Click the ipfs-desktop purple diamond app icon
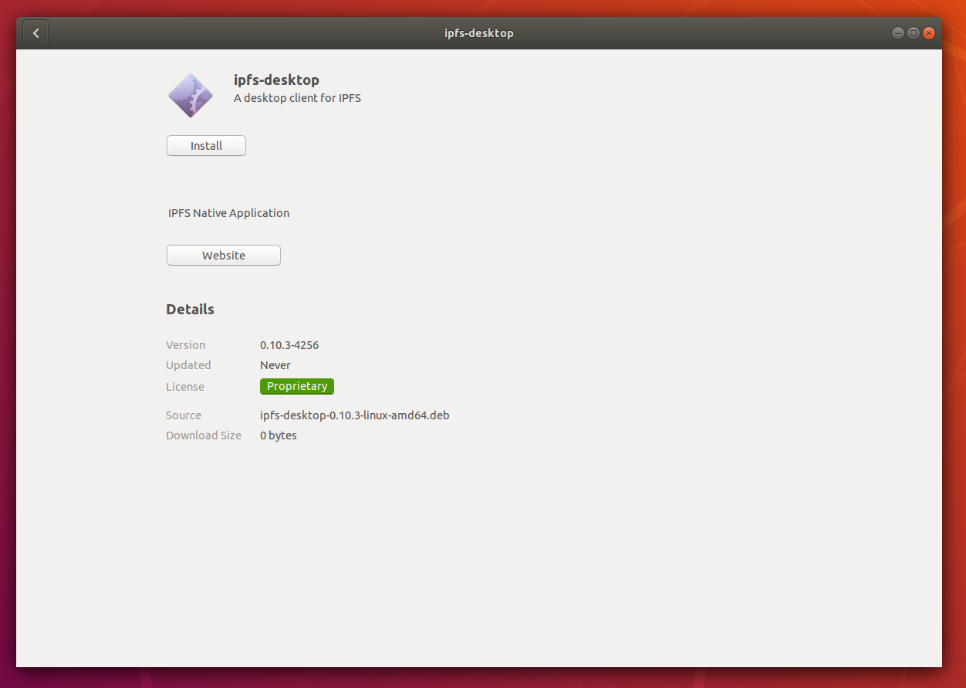 (190, 94)
